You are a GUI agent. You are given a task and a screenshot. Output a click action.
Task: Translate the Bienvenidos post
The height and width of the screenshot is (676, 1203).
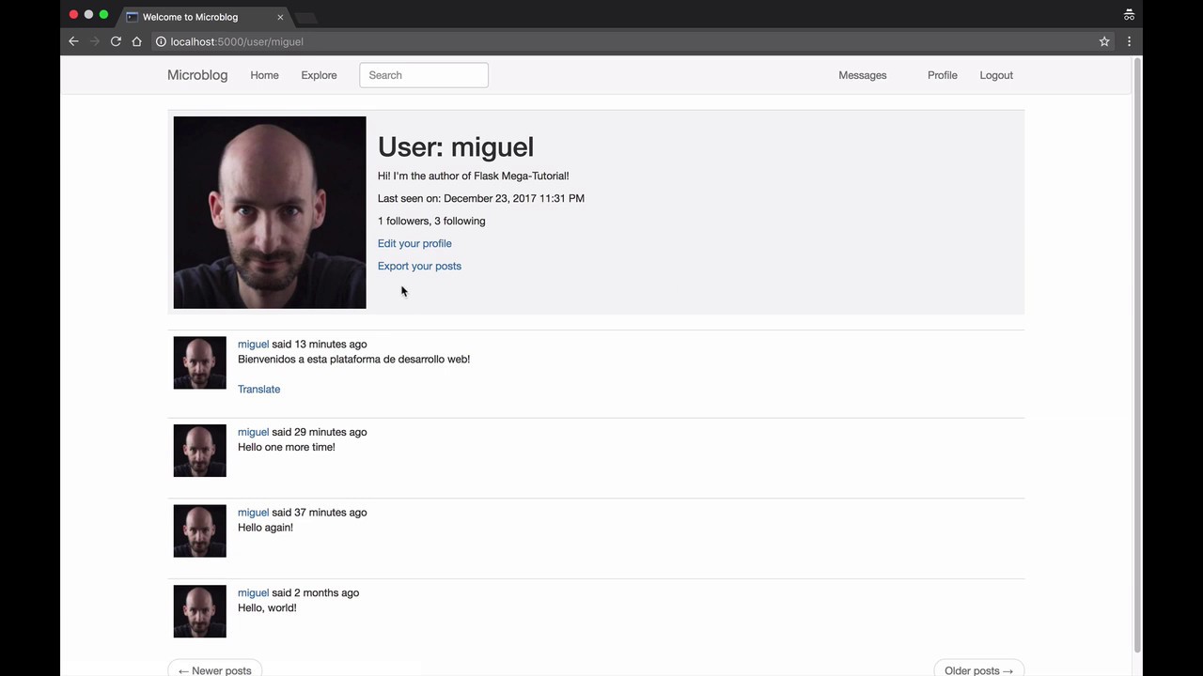point(258,389)
